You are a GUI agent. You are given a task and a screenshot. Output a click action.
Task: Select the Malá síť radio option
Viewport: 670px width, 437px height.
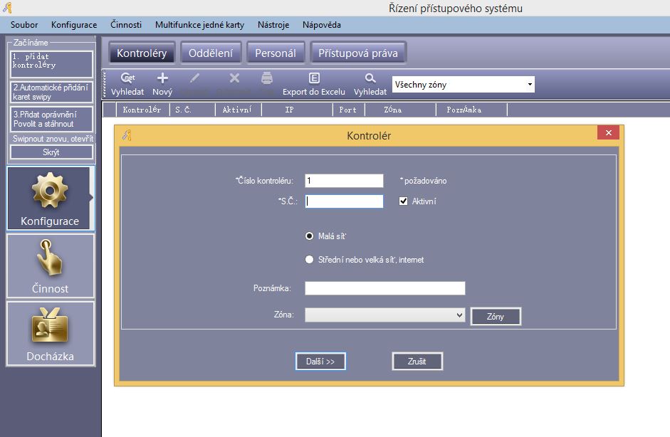pos(309,236)
